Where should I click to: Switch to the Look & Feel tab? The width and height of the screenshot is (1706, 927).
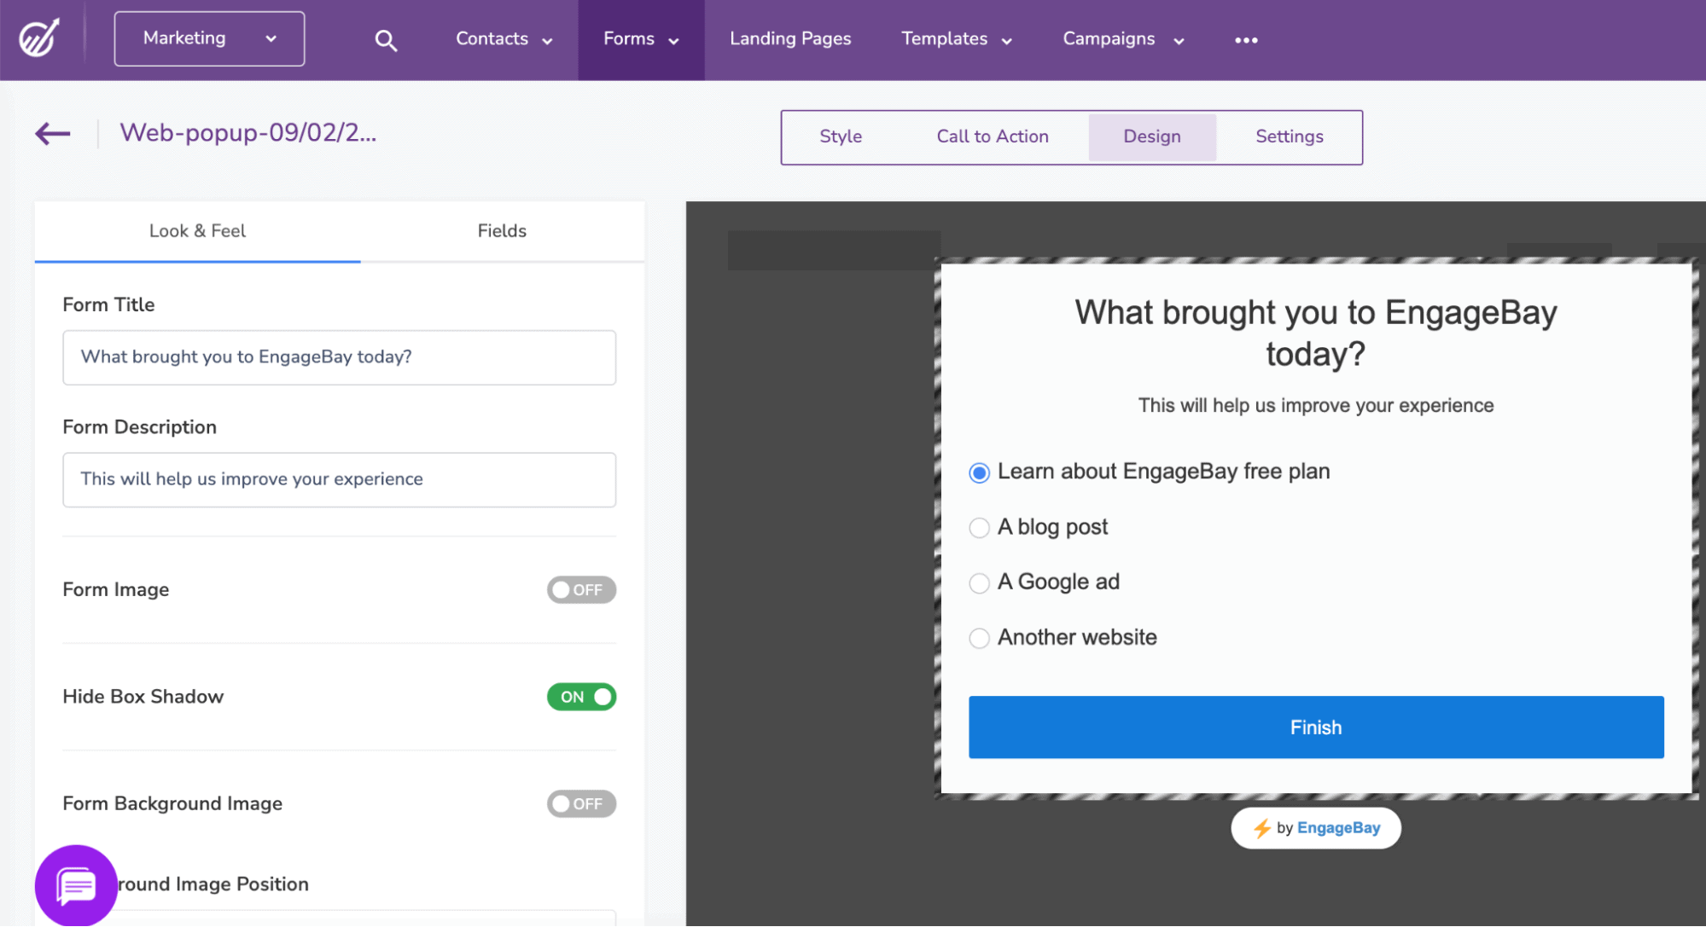(197, 231)
